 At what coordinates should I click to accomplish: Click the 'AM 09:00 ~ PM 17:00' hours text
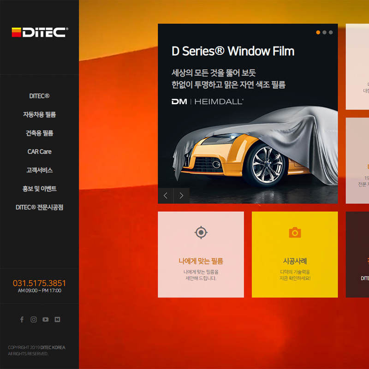click(39, 291)
